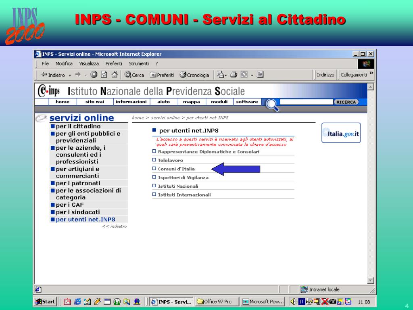Click the '<< indietro' link
This screenshot has width=413, height=310.
[x=114, y=226]
